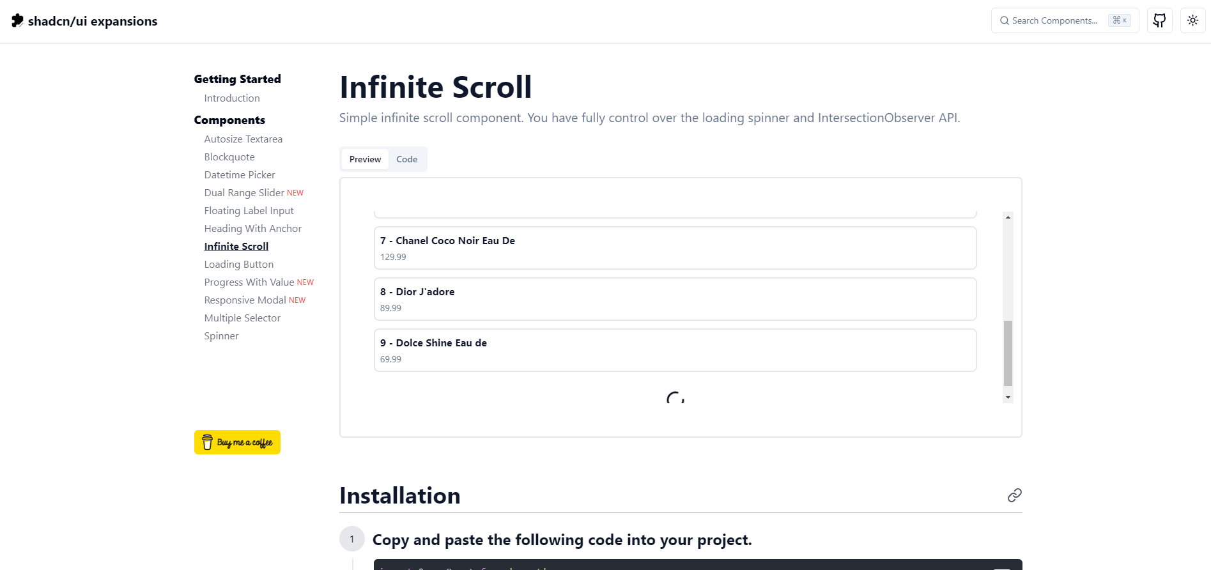
Task: Click the scrollbar up arrow in preview
Action: click(1008, 217)
